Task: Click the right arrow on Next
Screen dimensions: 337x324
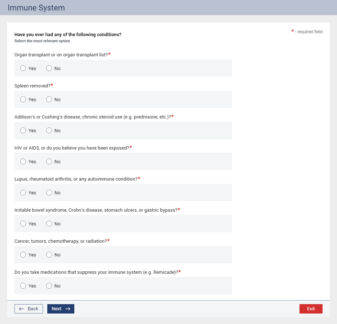Action: (67, 309)
